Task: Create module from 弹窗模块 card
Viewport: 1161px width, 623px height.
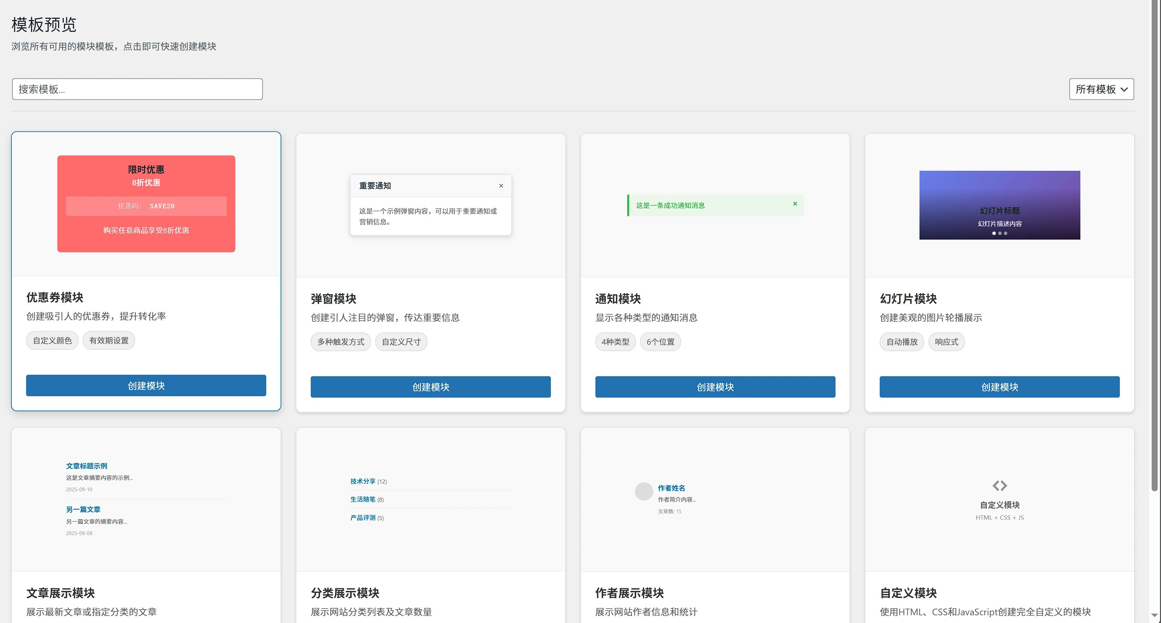Action: tap(430, 387)
